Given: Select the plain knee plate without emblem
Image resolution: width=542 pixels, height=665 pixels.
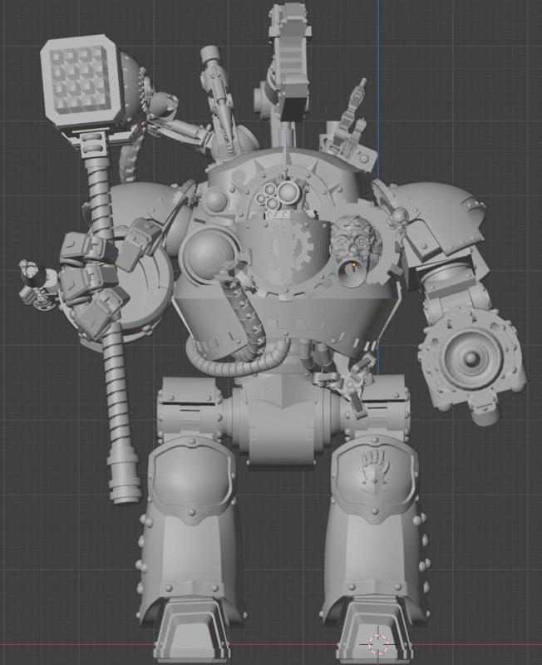Looking at the screenshot, I should coord(191,479).
